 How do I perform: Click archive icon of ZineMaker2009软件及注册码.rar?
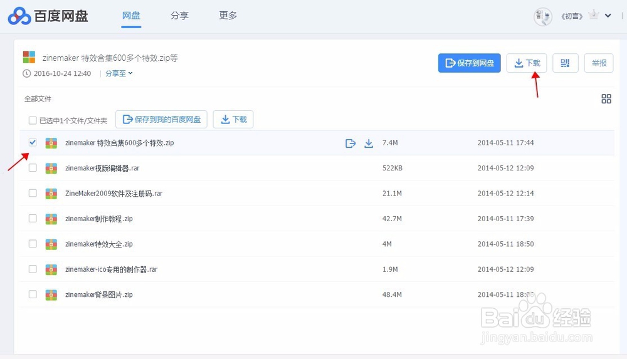[x=51, y=194]
